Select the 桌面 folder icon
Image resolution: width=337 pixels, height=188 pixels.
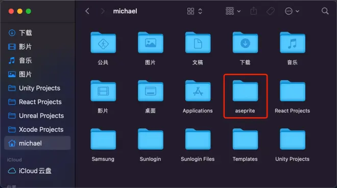click(x=151, y=90)
